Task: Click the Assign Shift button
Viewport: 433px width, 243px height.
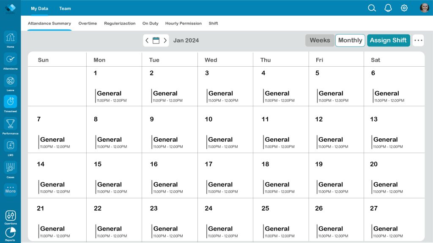Action: [x=388, y=40]
